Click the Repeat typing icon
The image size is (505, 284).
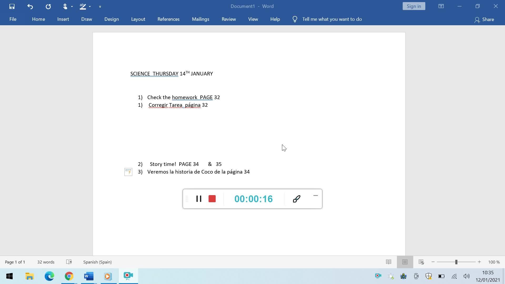click(48, 6)
